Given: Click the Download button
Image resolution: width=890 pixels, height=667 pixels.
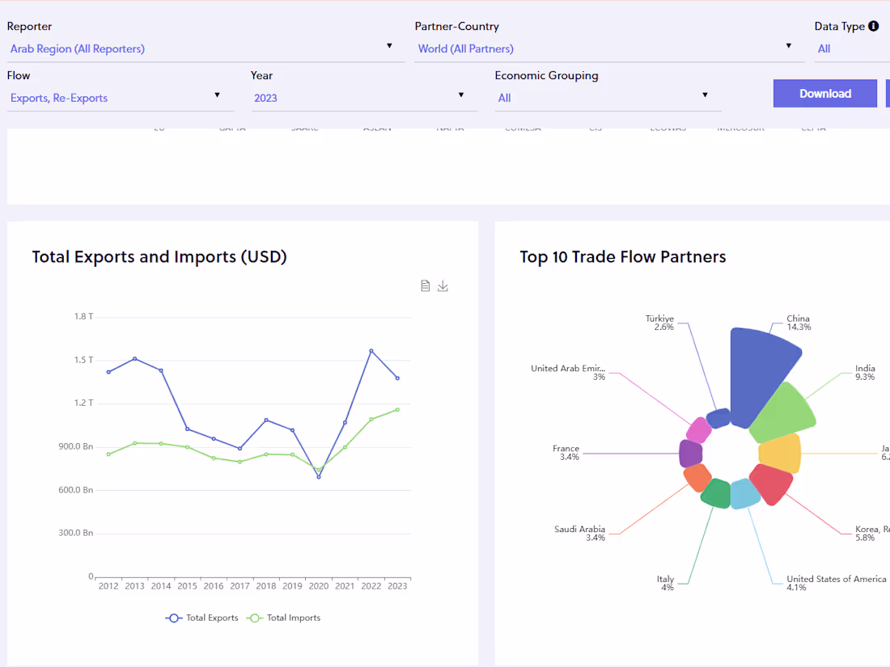Looking at the screenshot, I should (824, 93).
